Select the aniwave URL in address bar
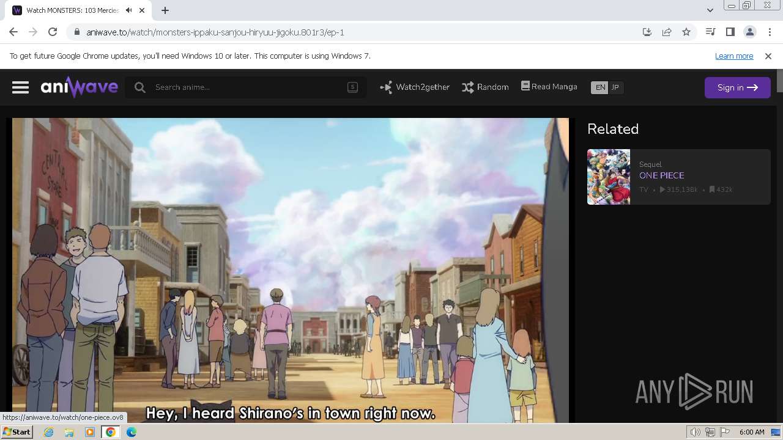The image size is (783, 440). tap(215, 32)
